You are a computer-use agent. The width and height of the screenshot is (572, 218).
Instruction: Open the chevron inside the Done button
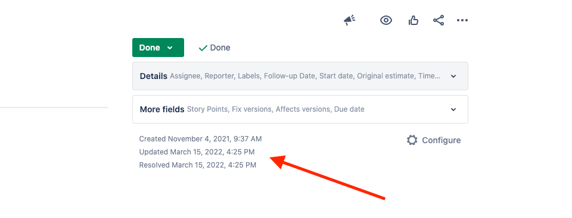pos(170,48)
